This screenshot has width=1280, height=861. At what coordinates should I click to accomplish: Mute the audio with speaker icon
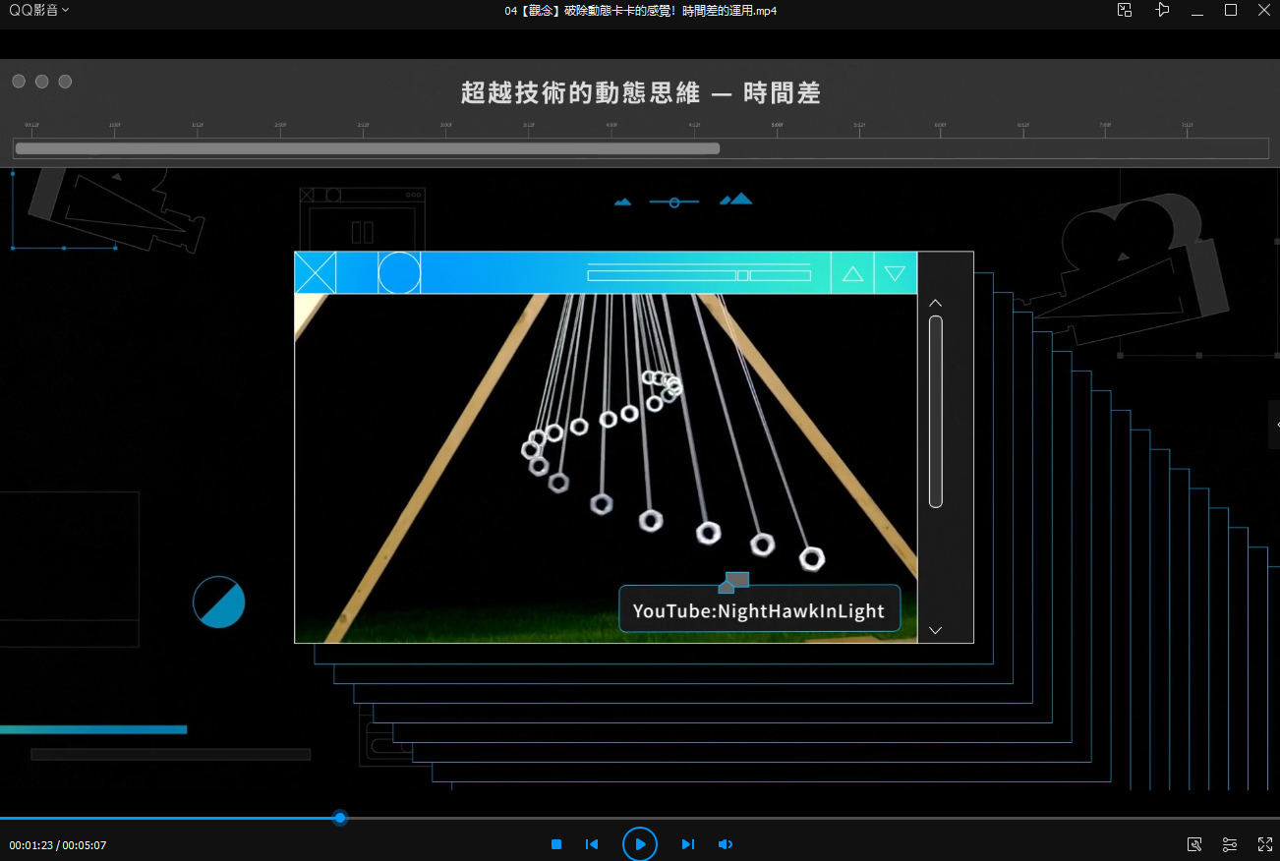coord(726,844)
